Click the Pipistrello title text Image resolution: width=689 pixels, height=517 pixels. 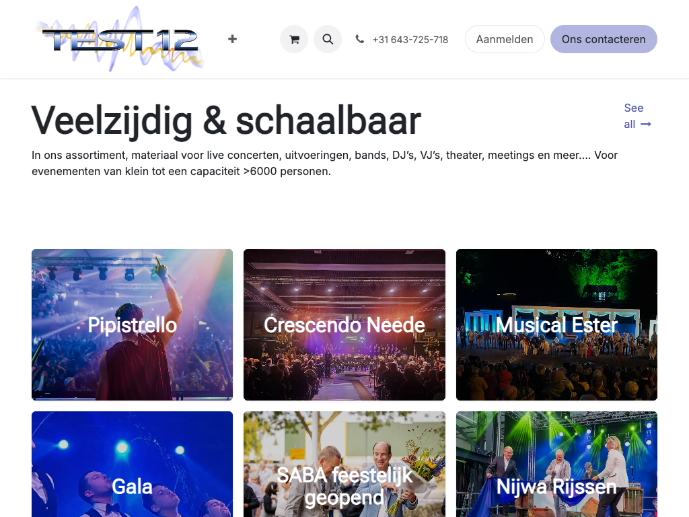133,325
